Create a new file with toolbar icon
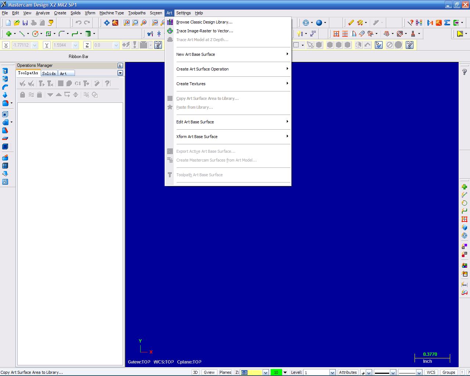The height and width of the screenshot is (376, 470). coord(8,23)
